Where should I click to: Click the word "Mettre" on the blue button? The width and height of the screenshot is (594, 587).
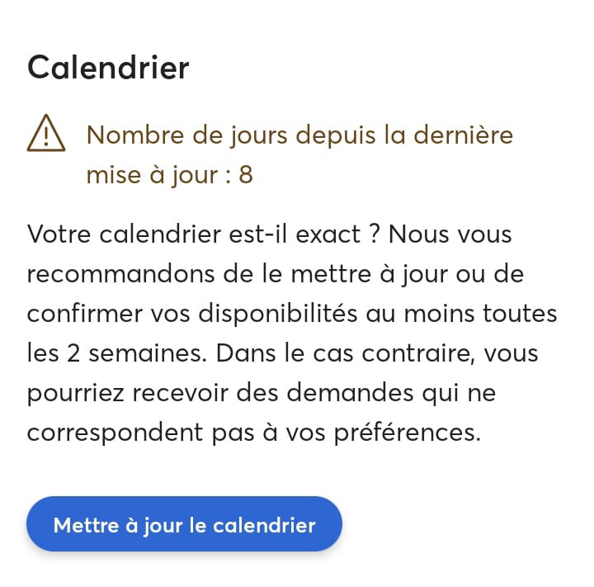[87, 526]
